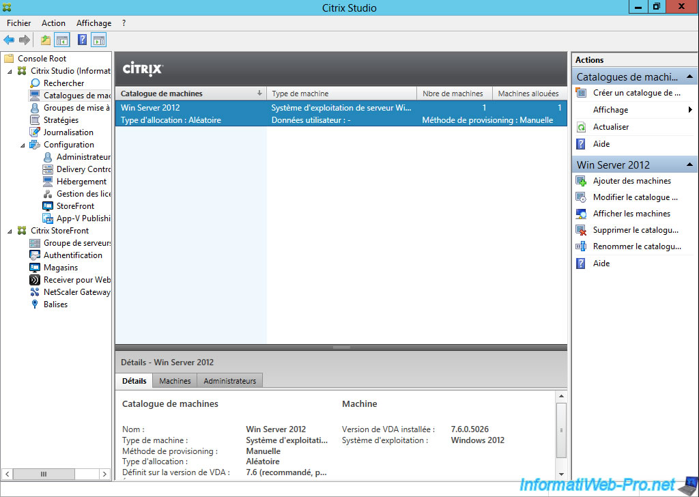Screen dimensions: 699x497
Task: Collapse the Catalogues de machines actions section
Action: pos(689,76)
